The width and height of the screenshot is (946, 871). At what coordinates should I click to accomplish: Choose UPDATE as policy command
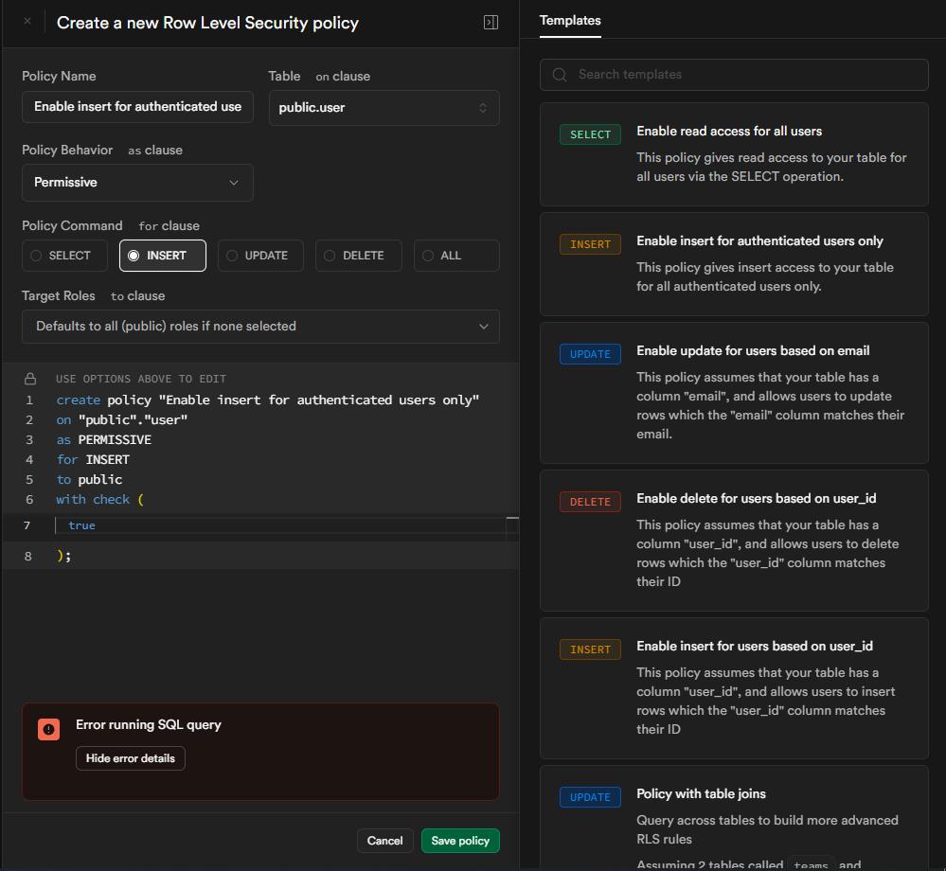[260, 256]
